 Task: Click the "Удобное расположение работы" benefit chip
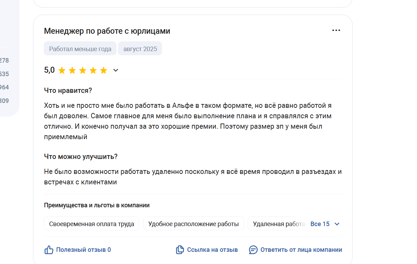coord(194,224)
